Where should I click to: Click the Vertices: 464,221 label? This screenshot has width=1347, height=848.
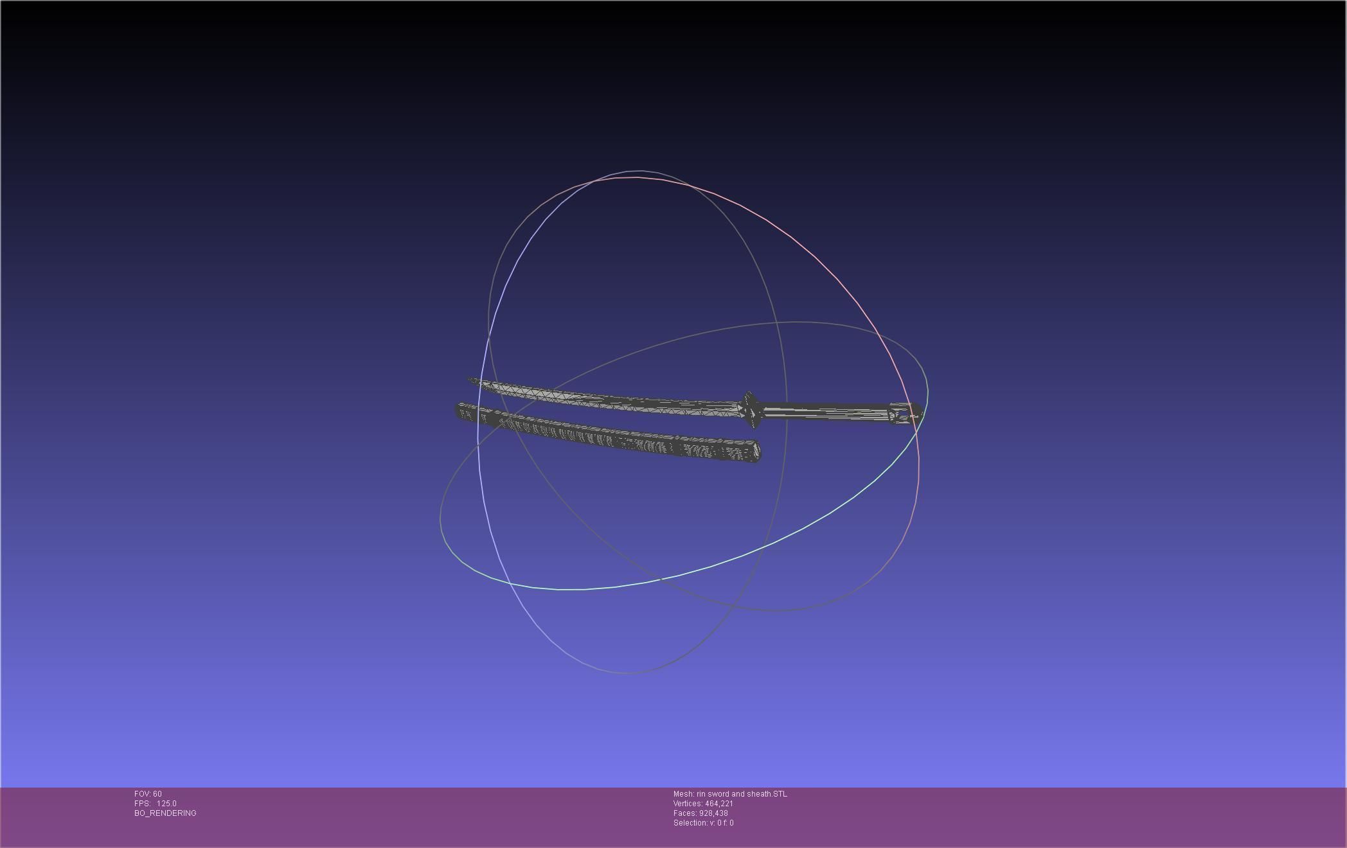[703, 804]
